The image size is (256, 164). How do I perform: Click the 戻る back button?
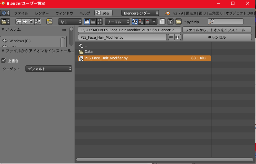point(103,13)
